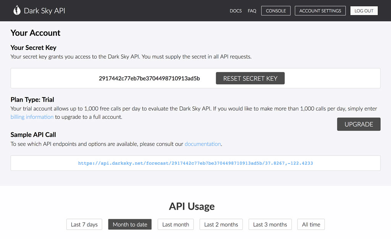Show Last 3 months of usage
The image size is (391, 239).
click(x=270, y=224)
